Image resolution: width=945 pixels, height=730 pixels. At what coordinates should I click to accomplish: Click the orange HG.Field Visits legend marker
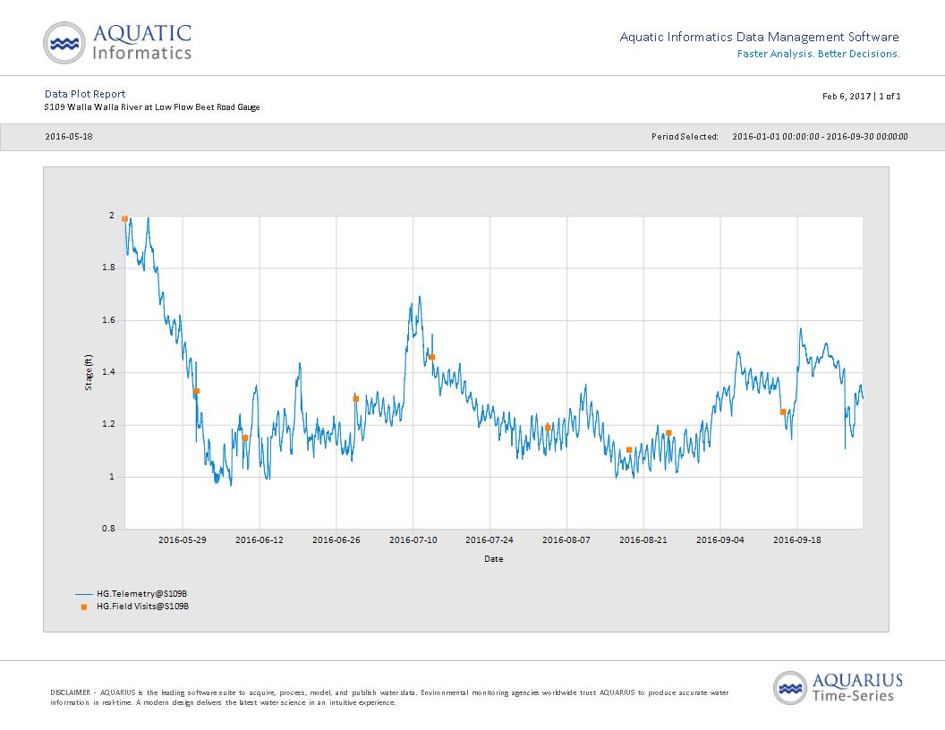point(84,607)
